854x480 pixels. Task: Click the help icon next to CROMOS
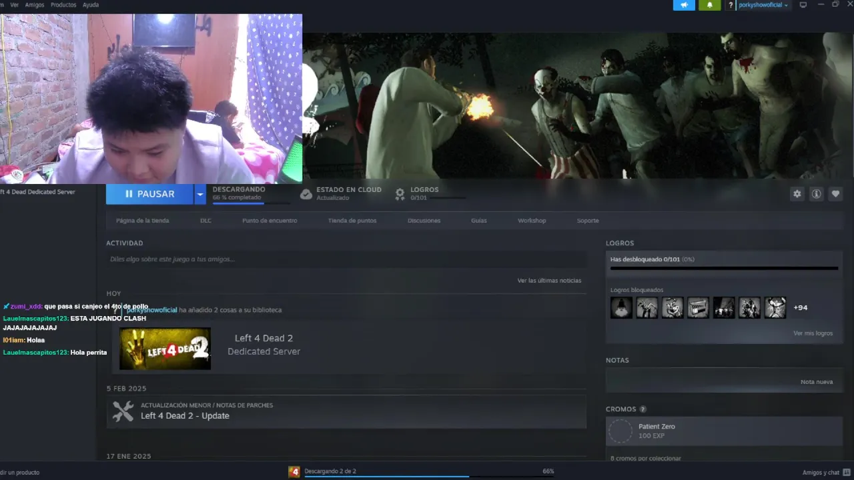pos(643,409)
